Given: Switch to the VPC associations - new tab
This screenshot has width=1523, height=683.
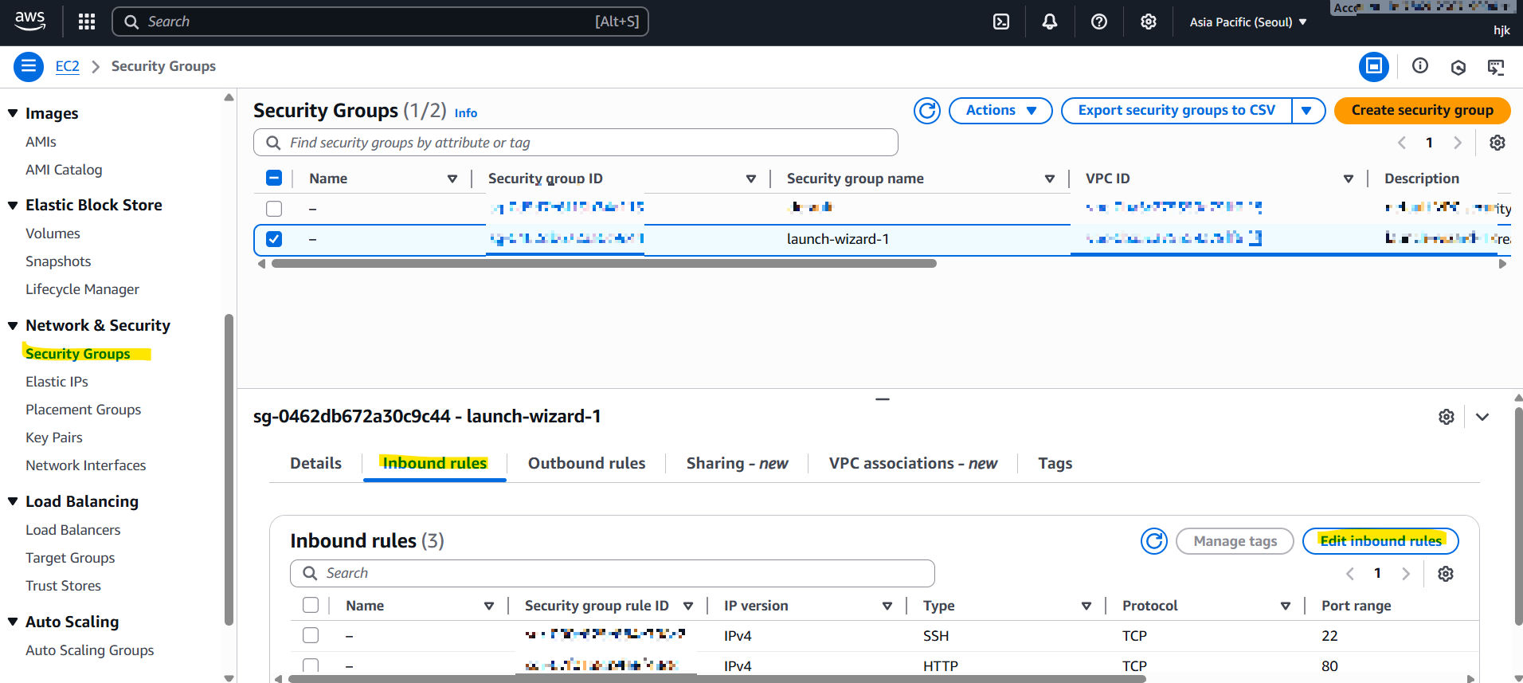Looking at the screenshot, I should [x=914, y=464].
